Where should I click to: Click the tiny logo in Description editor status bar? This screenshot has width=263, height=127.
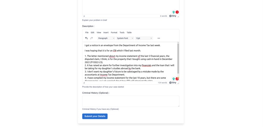173,83
